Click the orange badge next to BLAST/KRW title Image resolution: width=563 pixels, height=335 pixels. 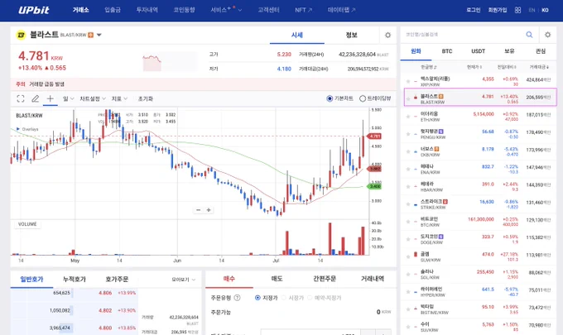[x=91, y=35]
